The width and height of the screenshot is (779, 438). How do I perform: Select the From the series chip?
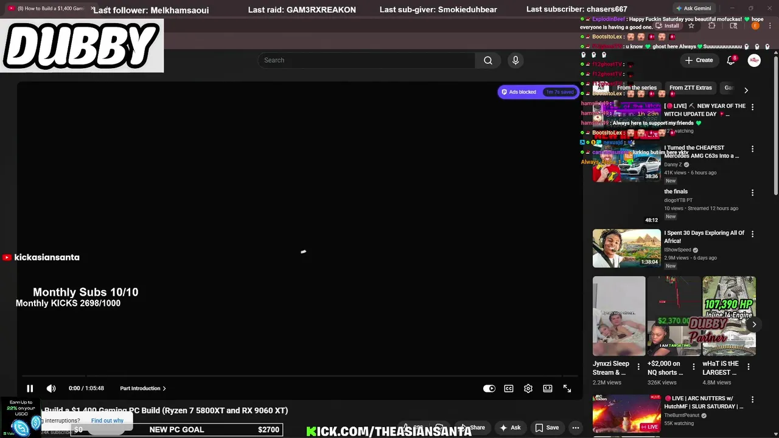pos(637,88)
